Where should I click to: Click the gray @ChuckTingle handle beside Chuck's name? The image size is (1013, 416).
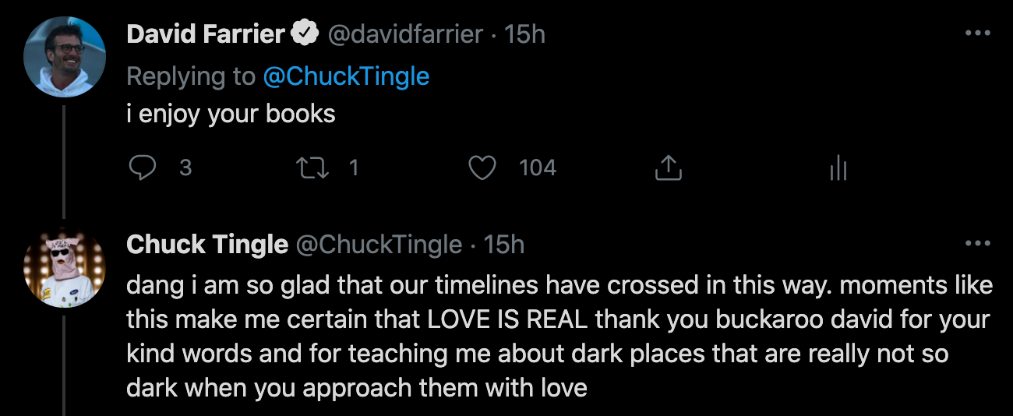coord(379,245)
